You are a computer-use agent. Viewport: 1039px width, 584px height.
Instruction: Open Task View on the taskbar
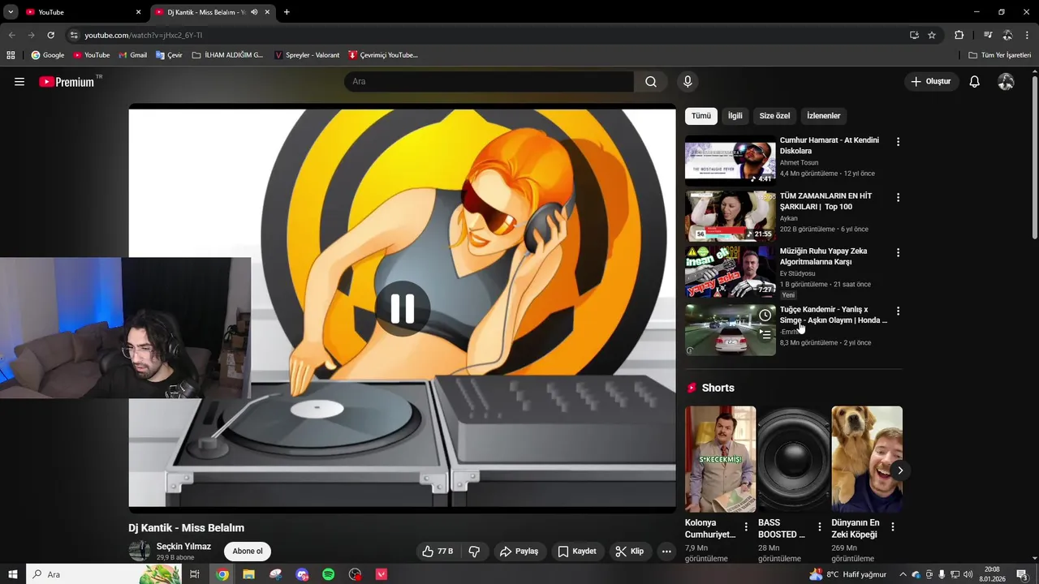(x=195, y=574)
